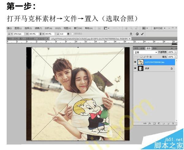The height and width of the screenshot is (150, 184).
Task: Add a layer mask from the Layers panel bottom
Action: [x=154, y=123]
